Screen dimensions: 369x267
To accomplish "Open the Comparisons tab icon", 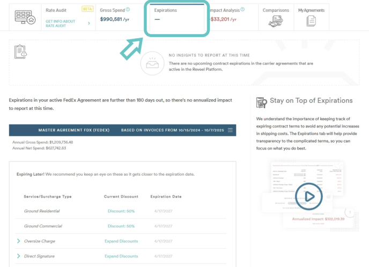I will point(276,21).
